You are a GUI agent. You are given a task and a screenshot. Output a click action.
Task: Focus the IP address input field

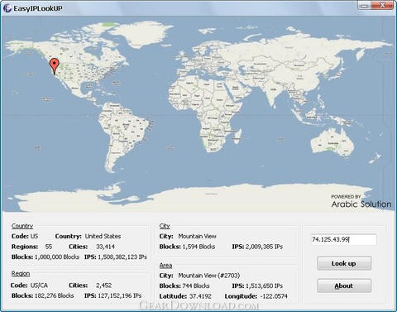click(x=344, y=239)
